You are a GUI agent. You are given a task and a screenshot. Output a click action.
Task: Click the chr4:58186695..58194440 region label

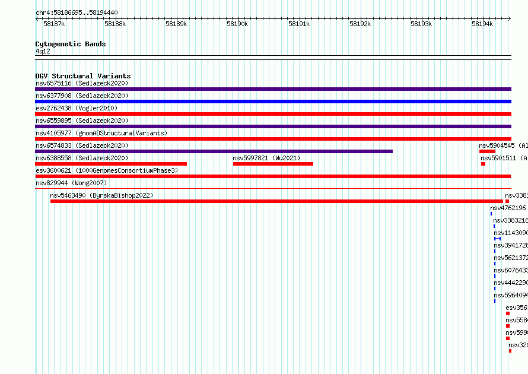coord(77,12)
